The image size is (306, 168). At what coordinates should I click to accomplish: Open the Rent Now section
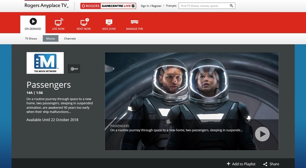click(x=84, y=24)
